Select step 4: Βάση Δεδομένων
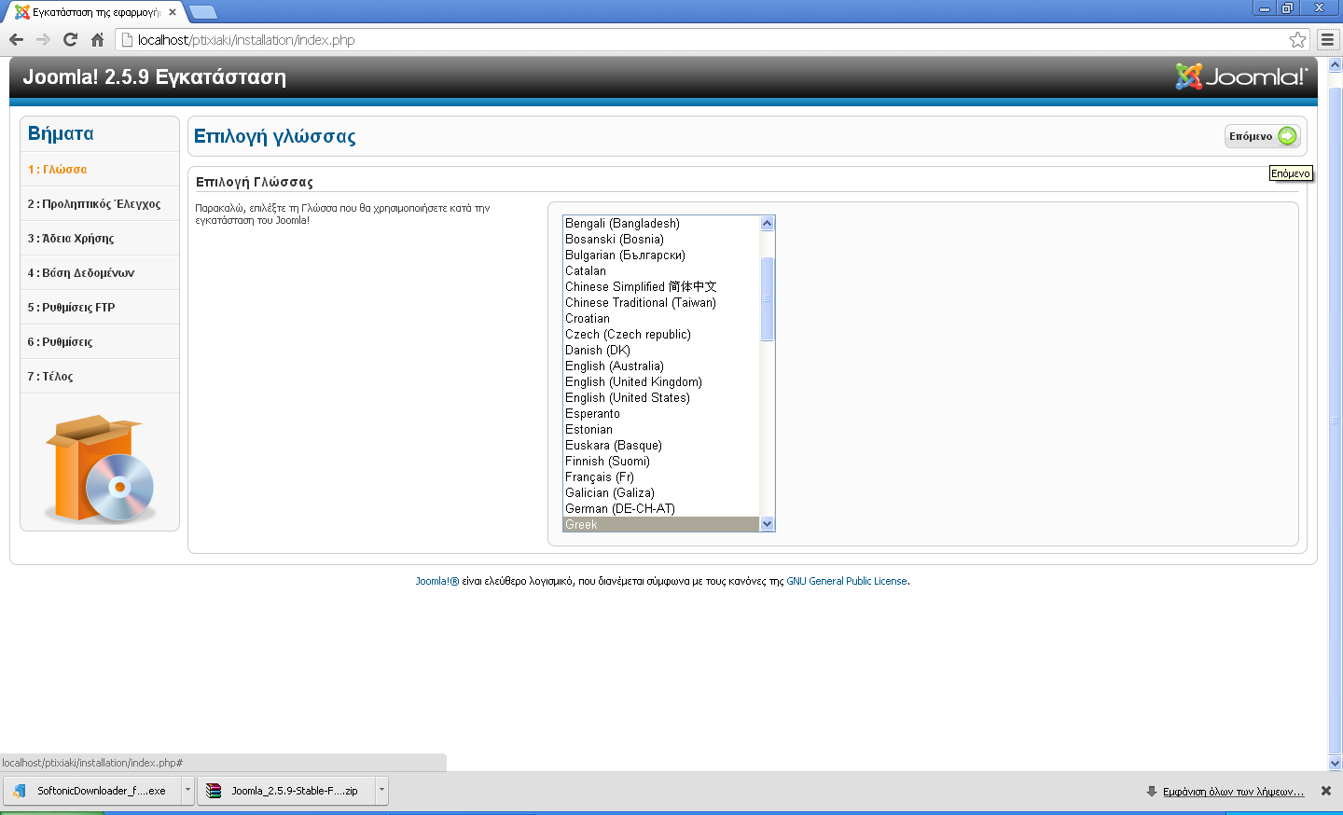Viewport: 1343px width, 815px height. click(100, 273)
